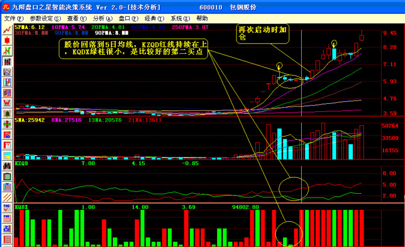Click the 21MA:13611 volume average label
This screenshot has height=247, width=405.
145,120
